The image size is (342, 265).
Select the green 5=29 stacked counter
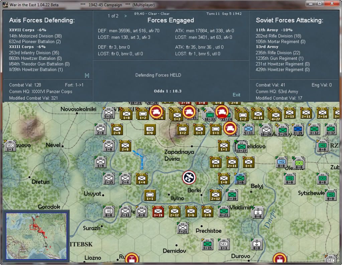[282, 131]
